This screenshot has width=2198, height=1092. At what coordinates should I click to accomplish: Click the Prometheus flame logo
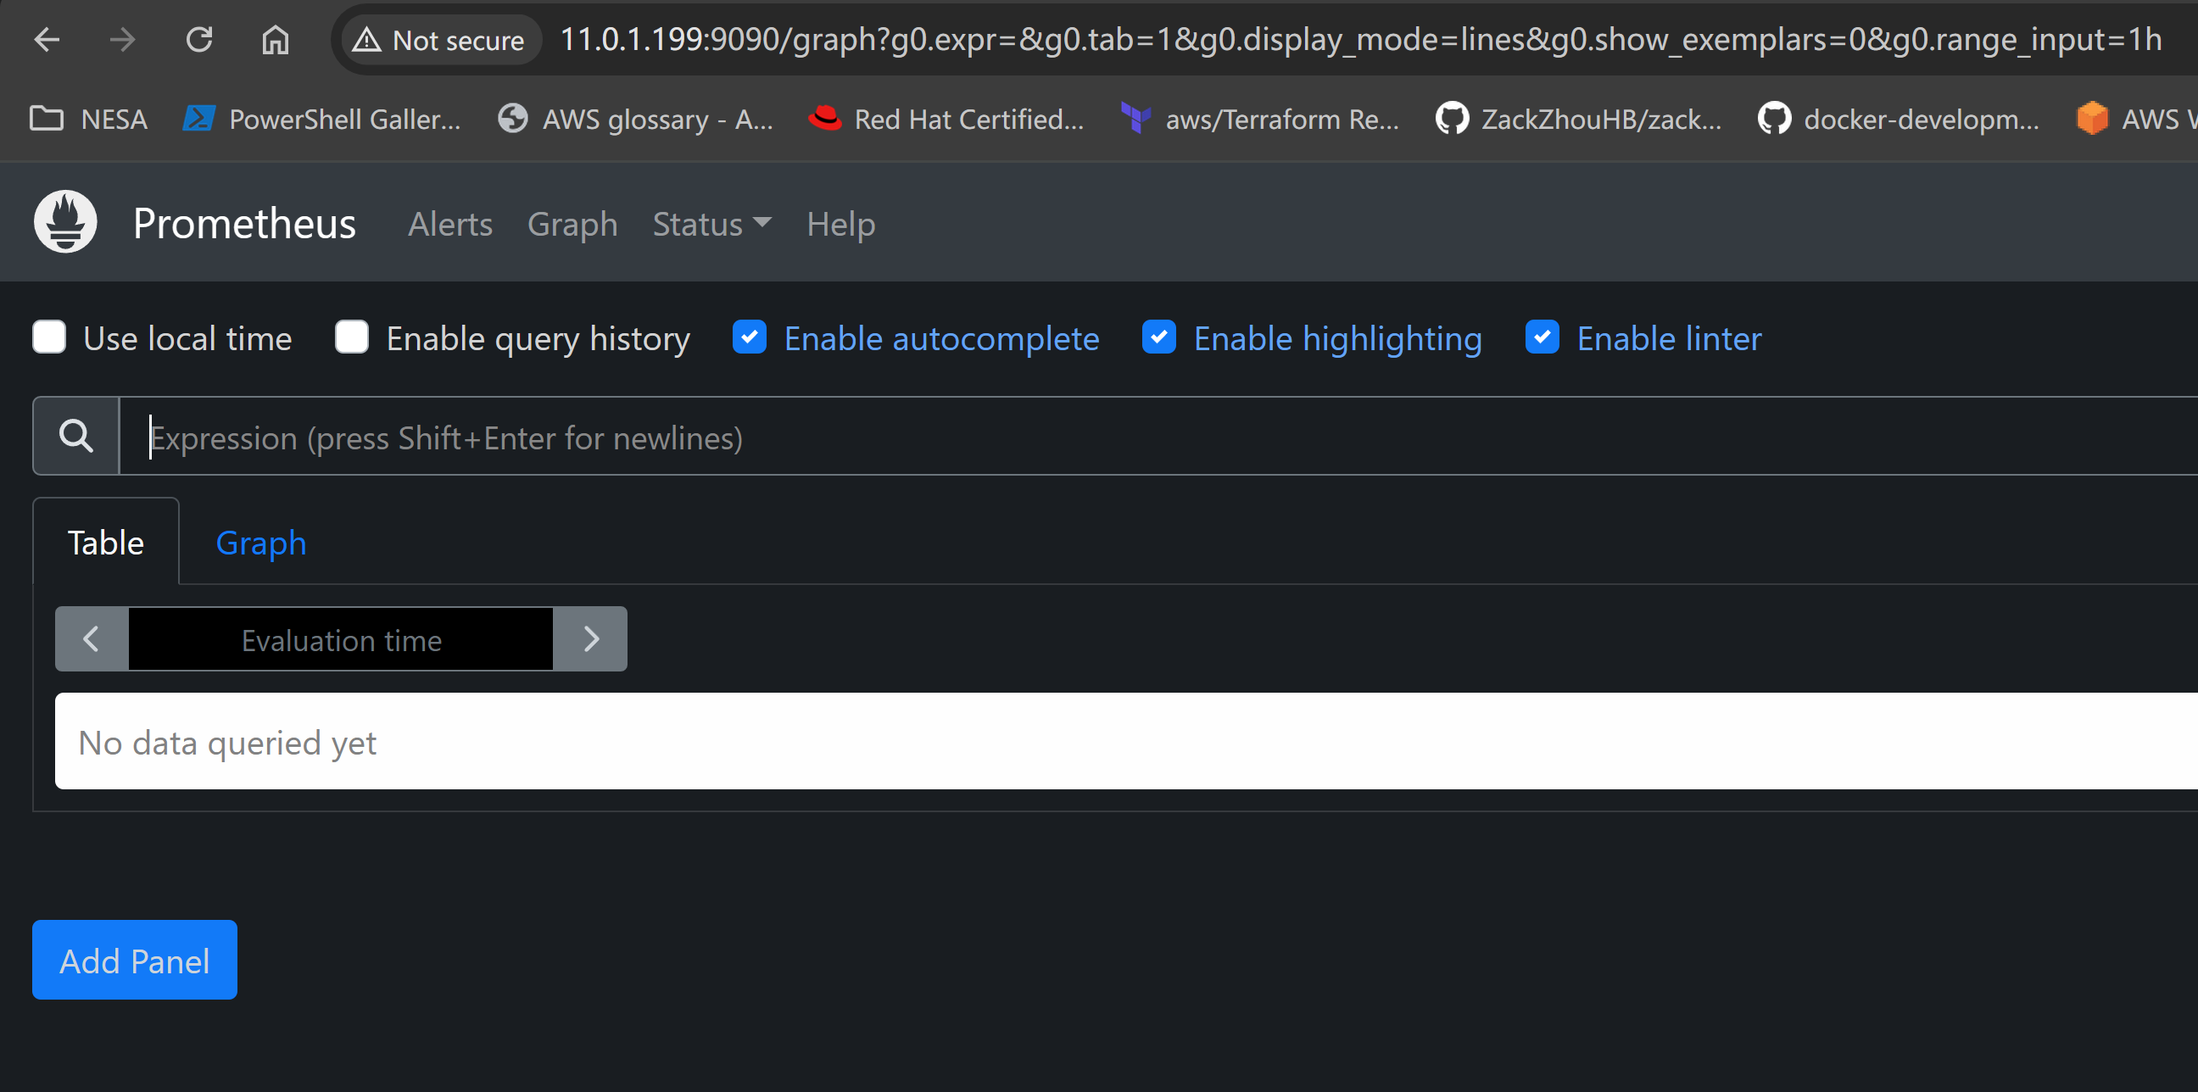pyautogui.click(x=65, y=222)
